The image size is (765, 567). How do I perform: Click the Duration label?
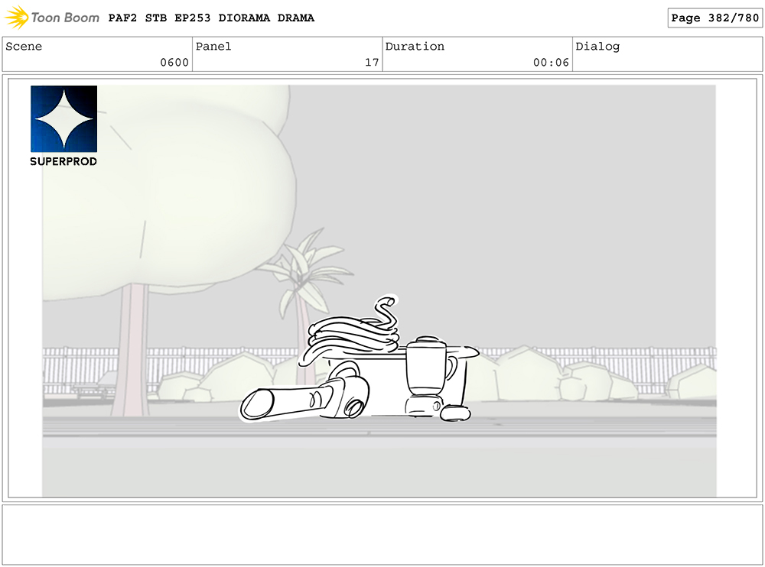(415, 47)
